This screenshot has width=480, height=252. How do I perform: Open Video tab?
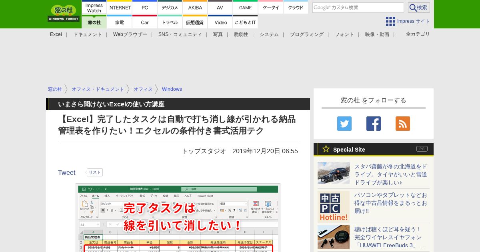click(x=220, y=22)
